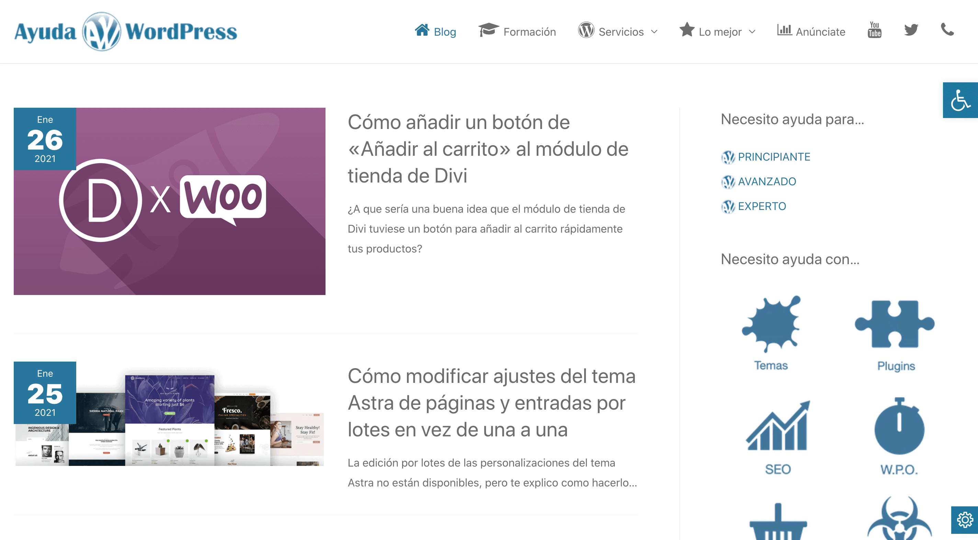Viewport: 978px width, 540px height.
Task: Click the Necesito ayuda para... heading
Action: click(x=792, y=119)
